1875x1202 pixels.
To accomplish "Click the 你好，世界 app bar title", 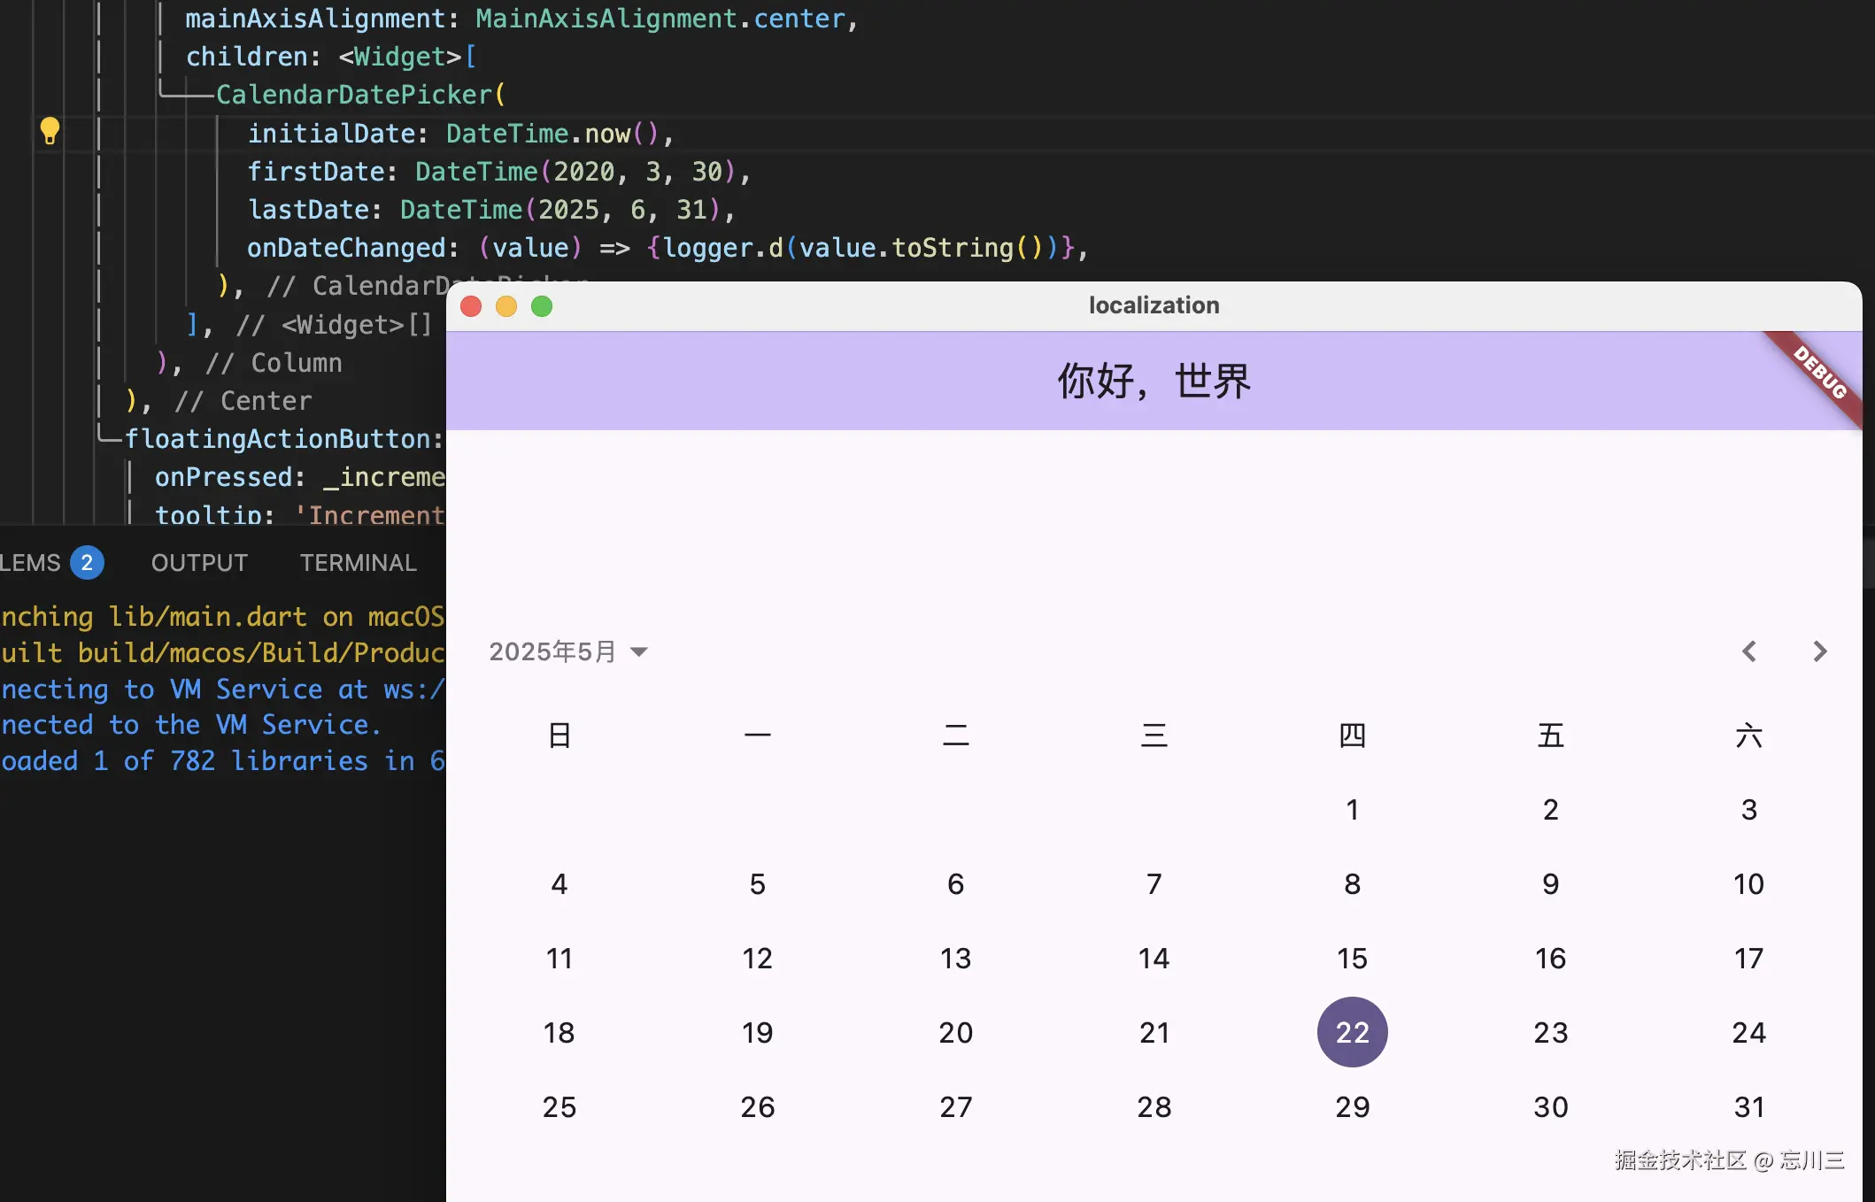I will pyautogui.click(x=1154, y=381).
